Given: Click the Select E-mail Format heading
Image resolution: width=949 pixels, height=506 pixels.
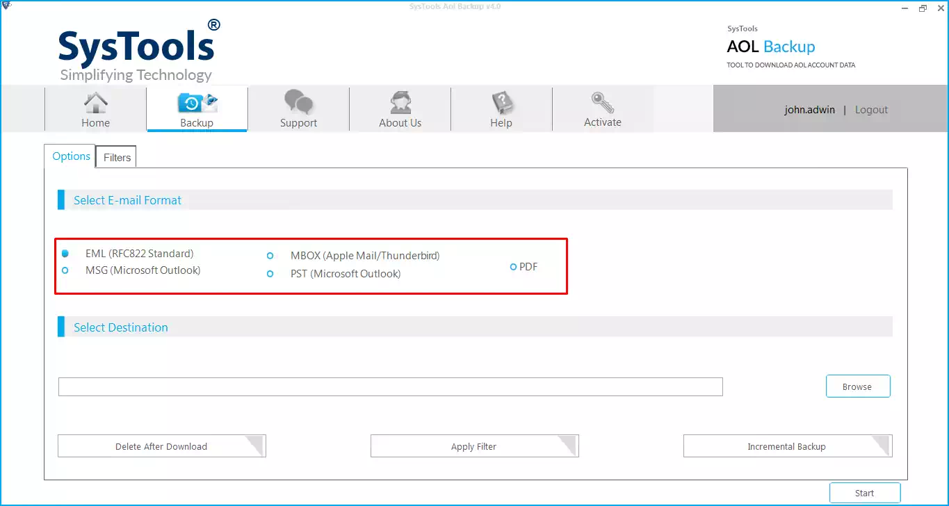Looking at the screenshot, I should pyautogui.click(x=128, y=200).
